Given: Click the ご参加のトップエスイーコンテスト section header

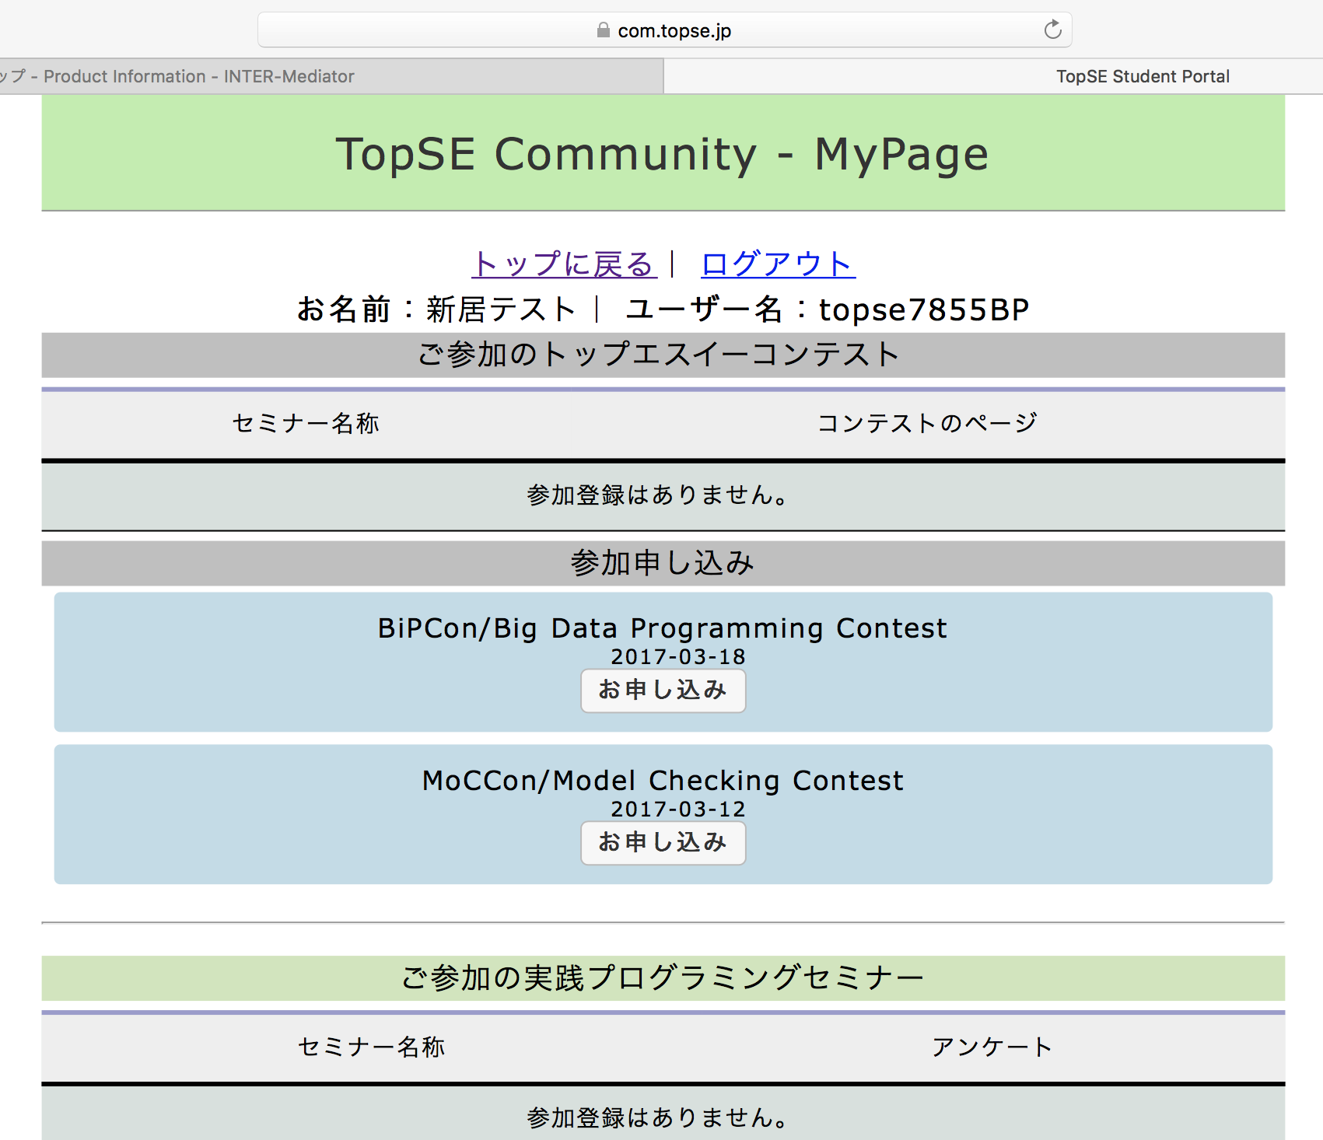Looking at the screenshot, I should (x=659, y=355).
